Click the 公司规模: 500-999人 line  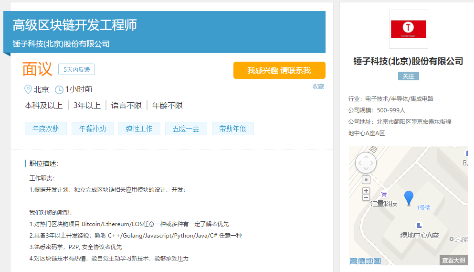pyautogui.click(x=377, y=110)
